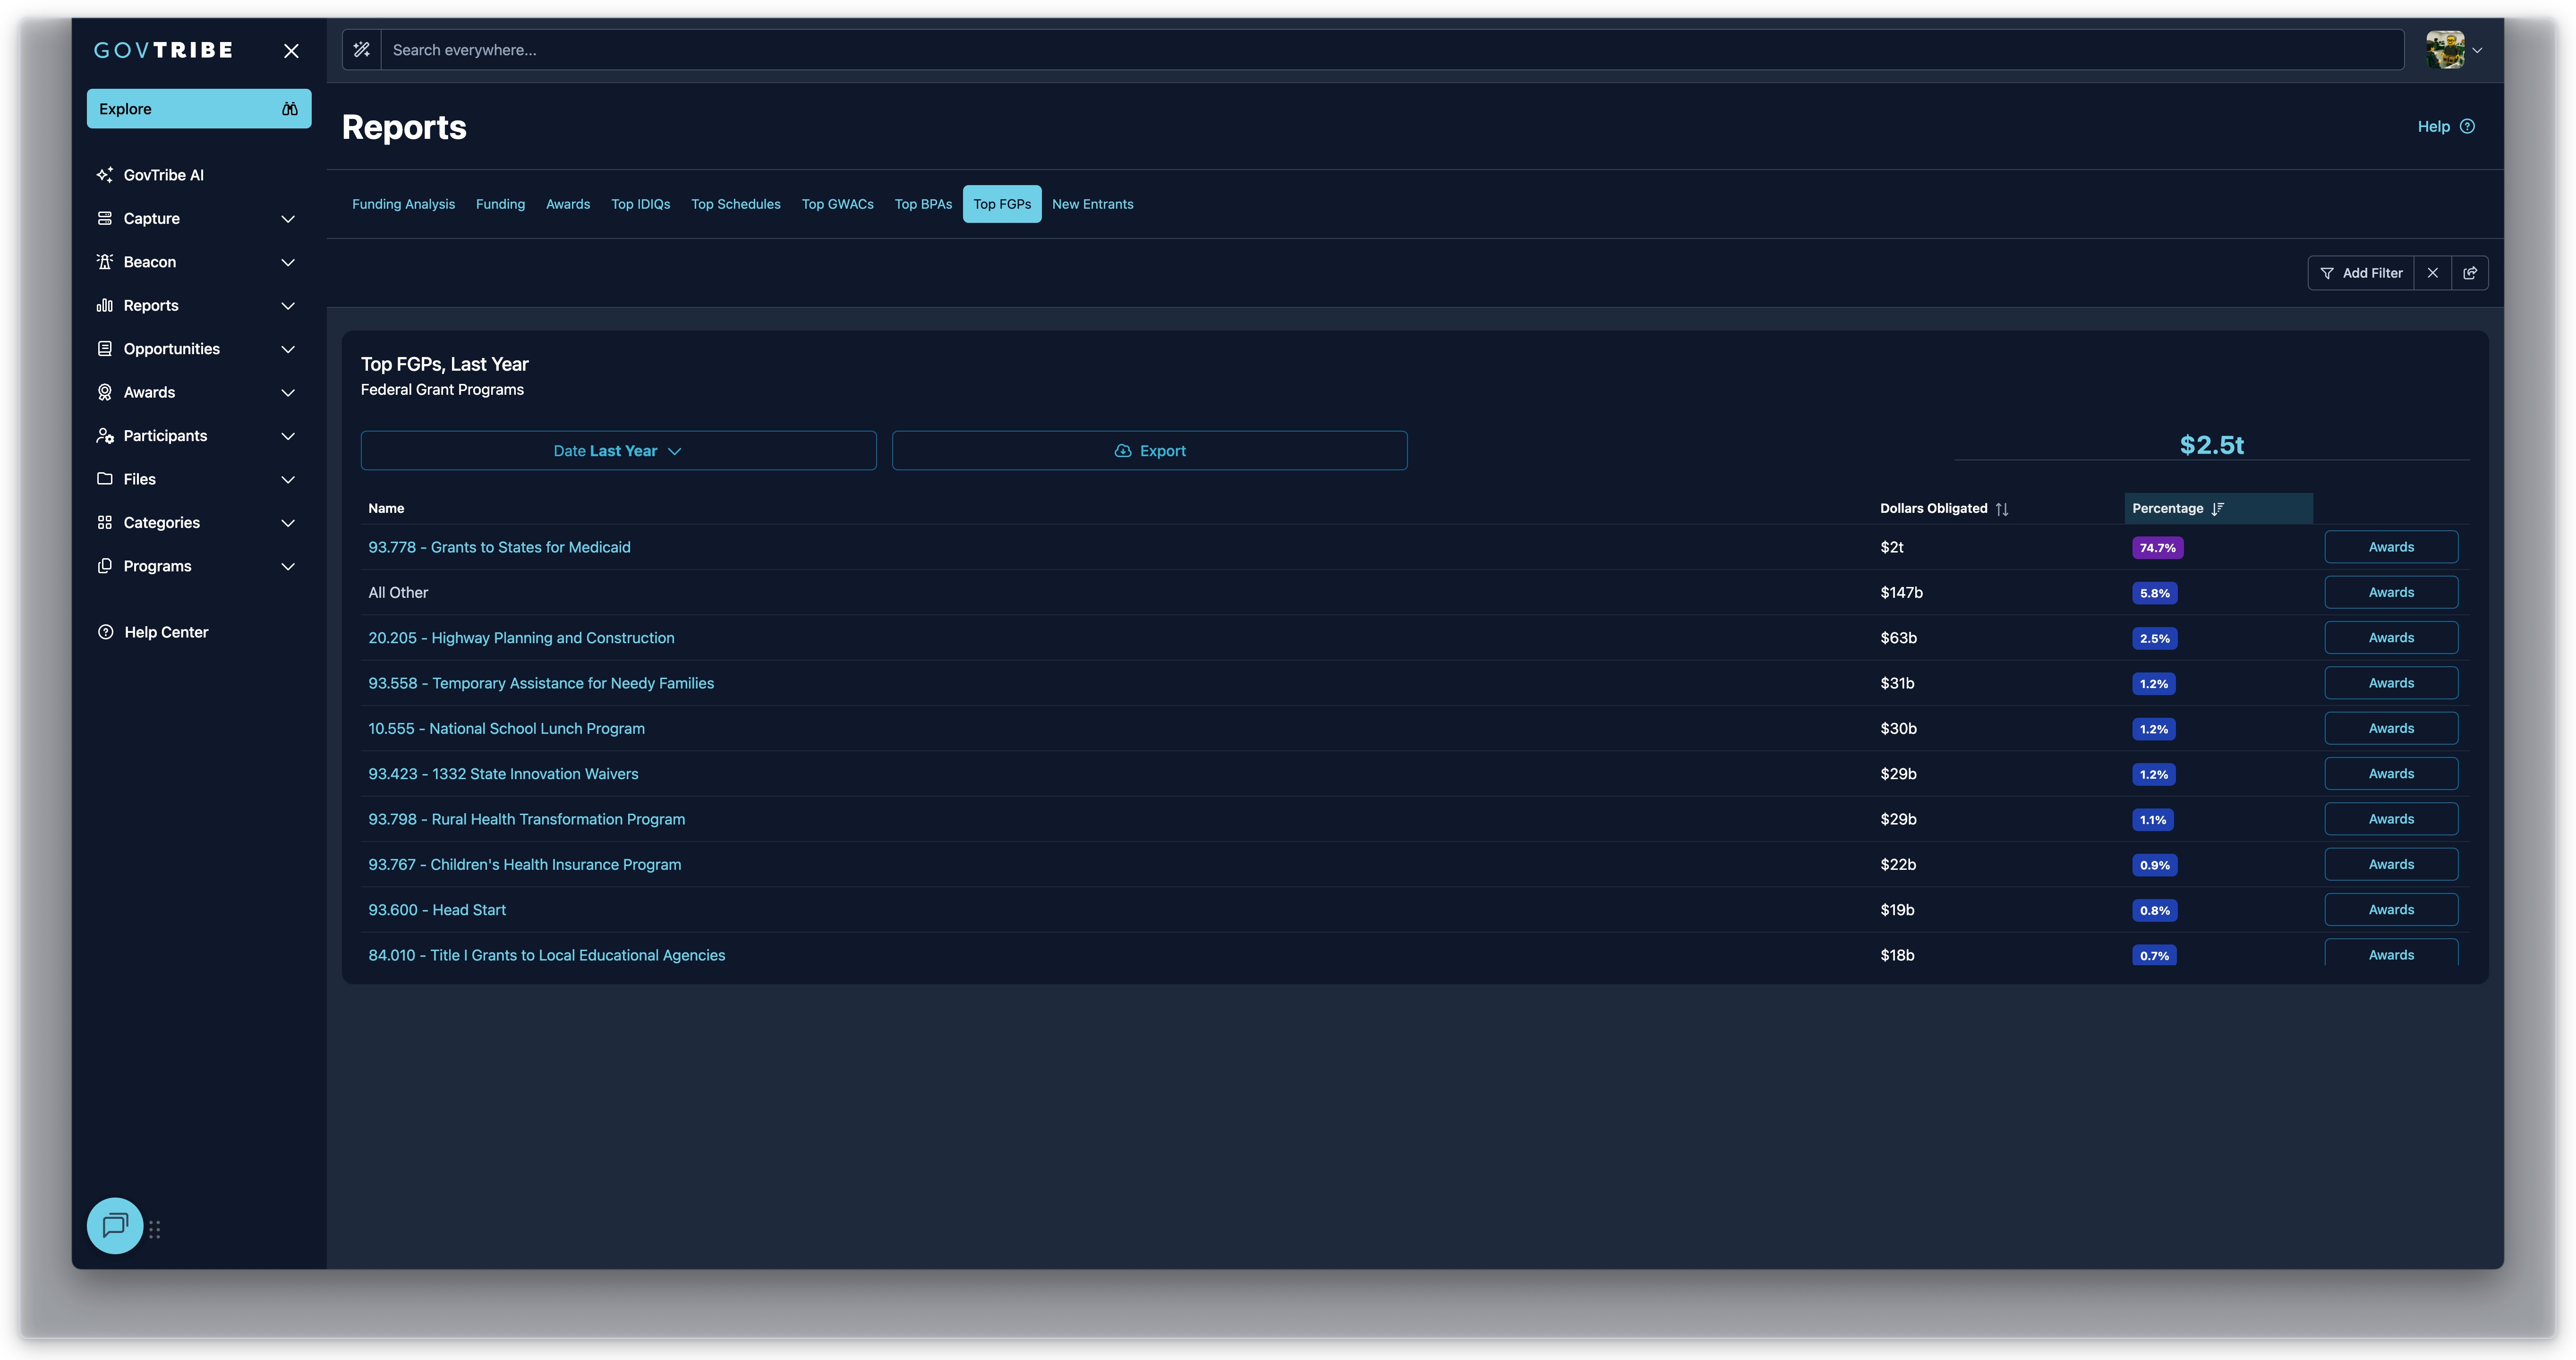Click Awards button for Head Start row
The image size is (2576, 1360).
pos(2391,910)
